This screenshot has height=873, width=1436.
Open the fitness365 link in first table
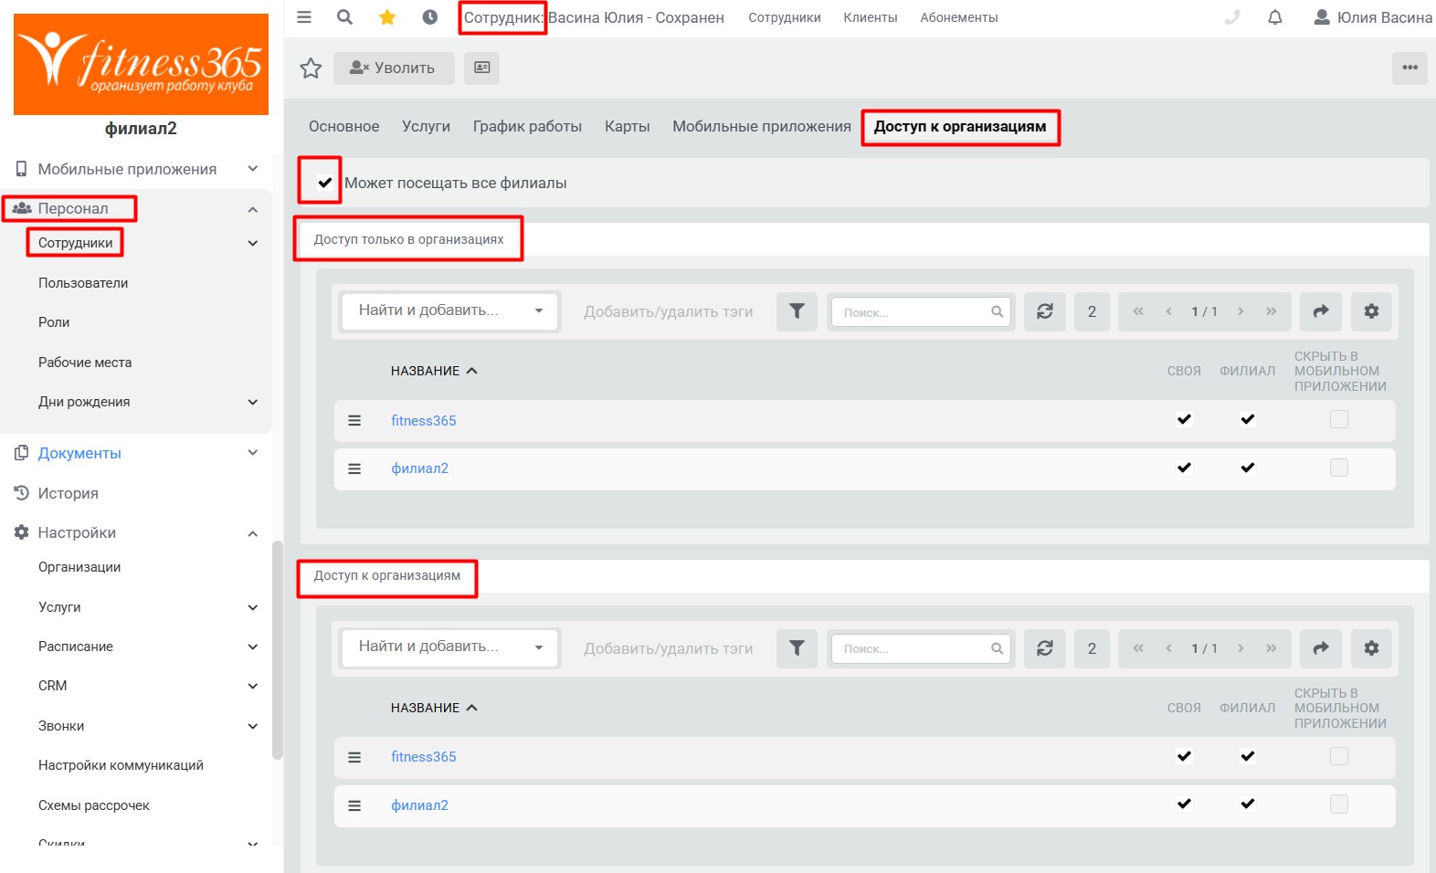[424, 421]
